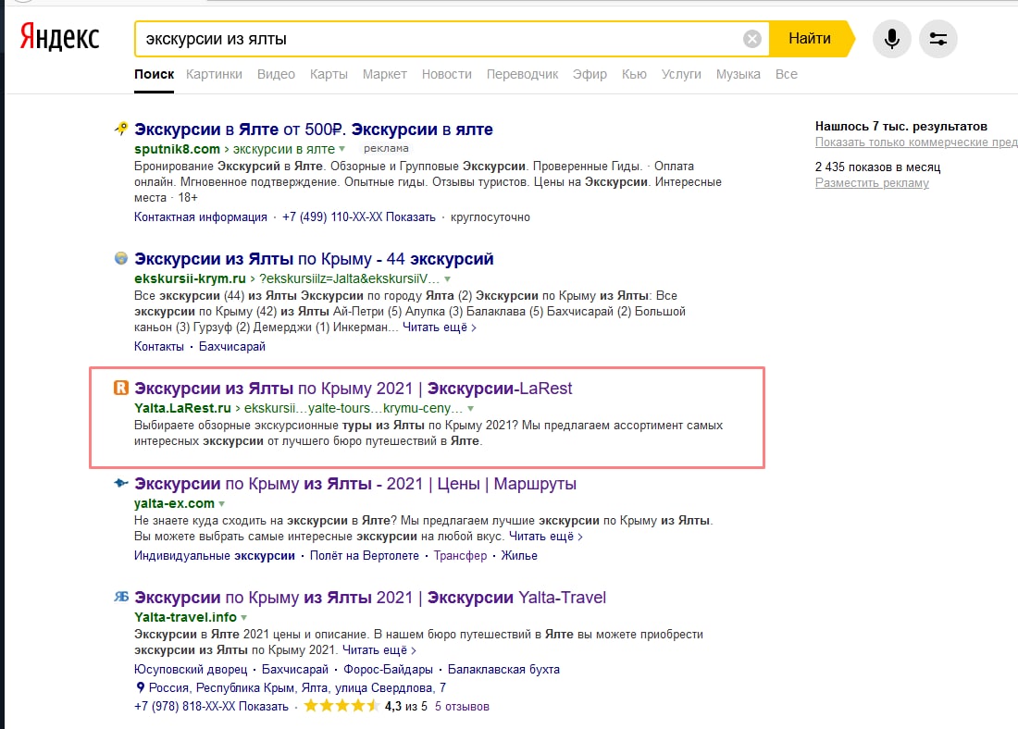Click the 'Россия, Республика Крым, Ялта' address
Image resolution: width=1018 pixels, height=729 pixels.
[297, 687]
